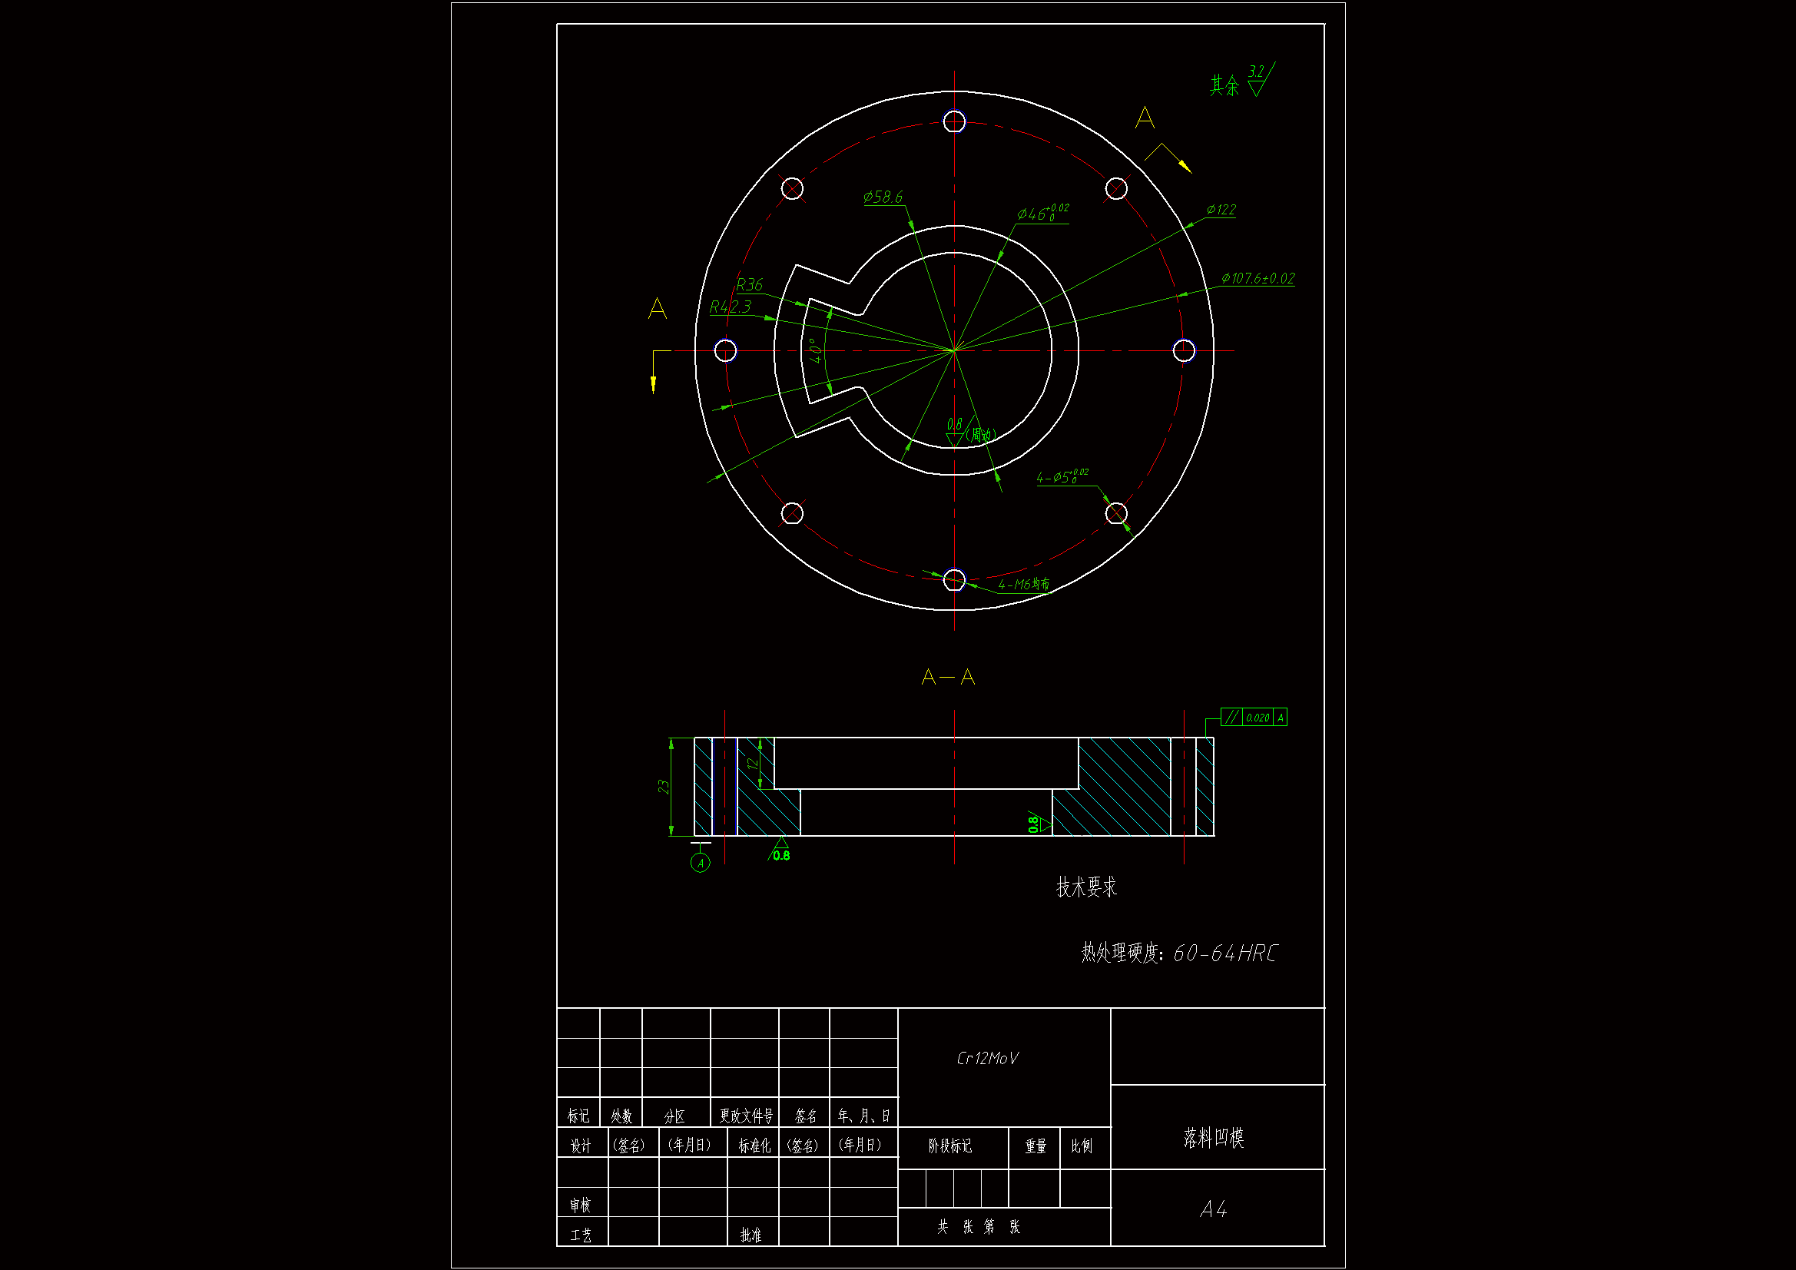Click the datum A circle symbol
This screenshot has width=1796, height=1270.
coord(700,863)
